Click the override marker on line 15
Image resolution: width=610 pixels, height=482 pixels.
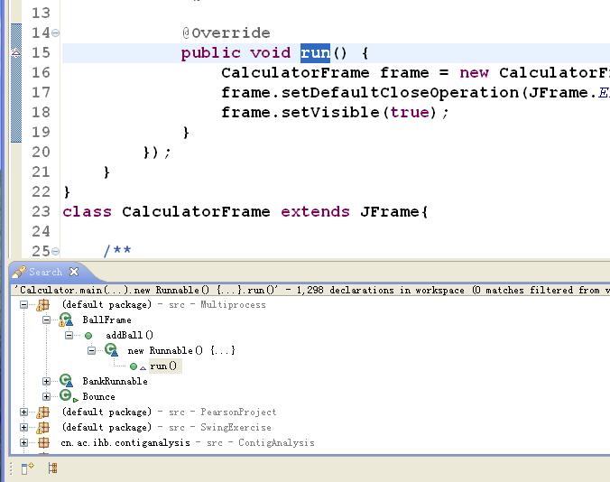(15, 53)
